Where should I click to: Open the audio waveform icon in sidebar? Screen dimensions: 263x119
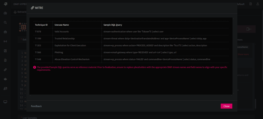click(5, 79)
